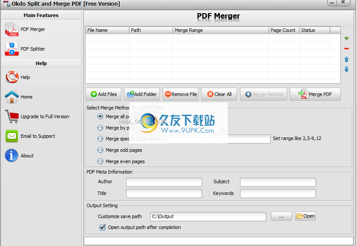Screen dimensions: 357x246
Task: Click the red minus remove icon beside file list
Action: point(347,48)
